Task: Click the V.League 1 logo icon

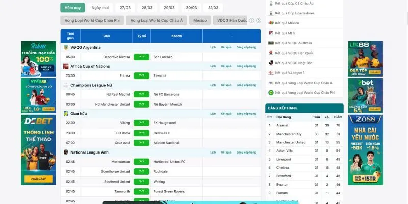Action: click(x=271, y=73)
